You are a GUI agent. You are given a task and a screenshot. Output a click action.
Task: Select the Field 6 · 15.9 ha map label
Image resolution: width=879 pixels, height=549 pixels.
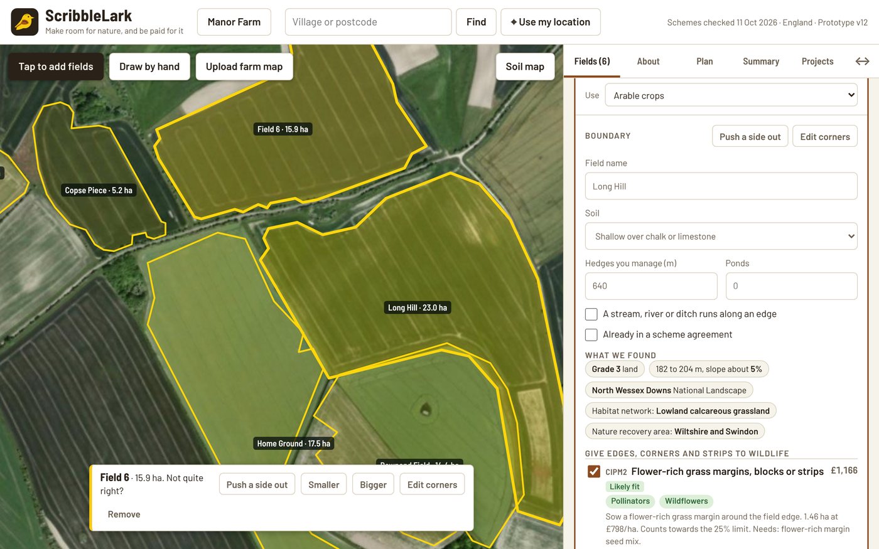283,129
